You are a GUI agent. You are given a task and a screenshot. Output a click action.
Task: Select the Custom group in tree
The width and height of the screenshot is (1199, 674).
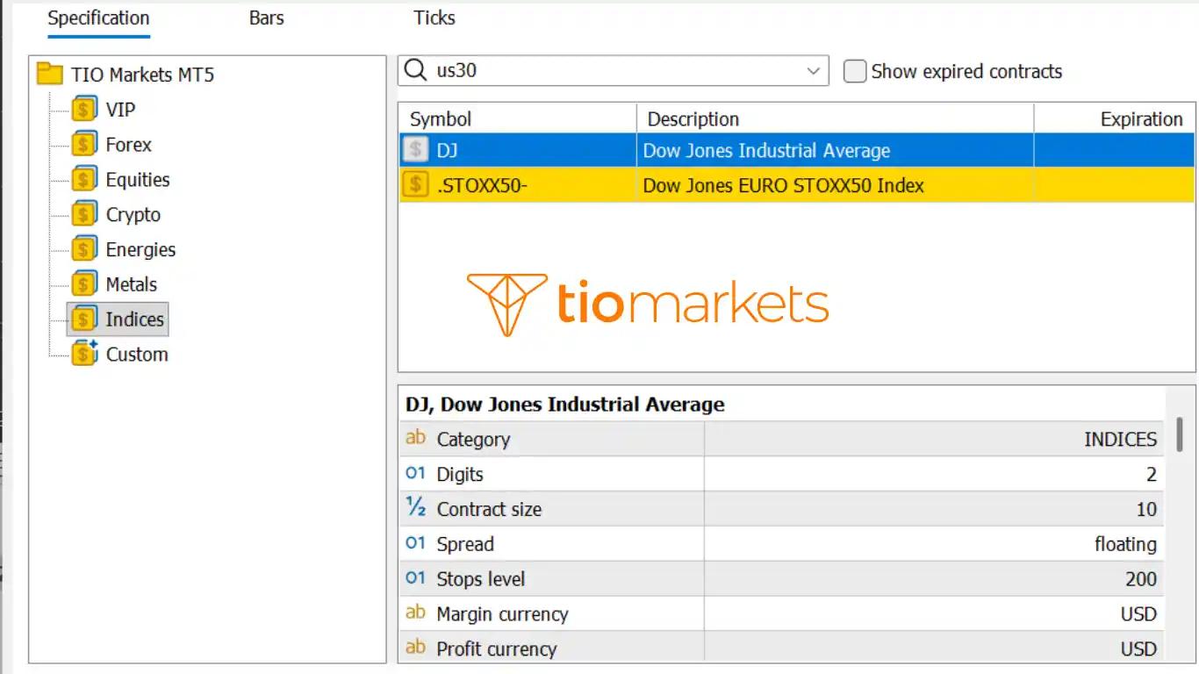click(x=137, y=355)
